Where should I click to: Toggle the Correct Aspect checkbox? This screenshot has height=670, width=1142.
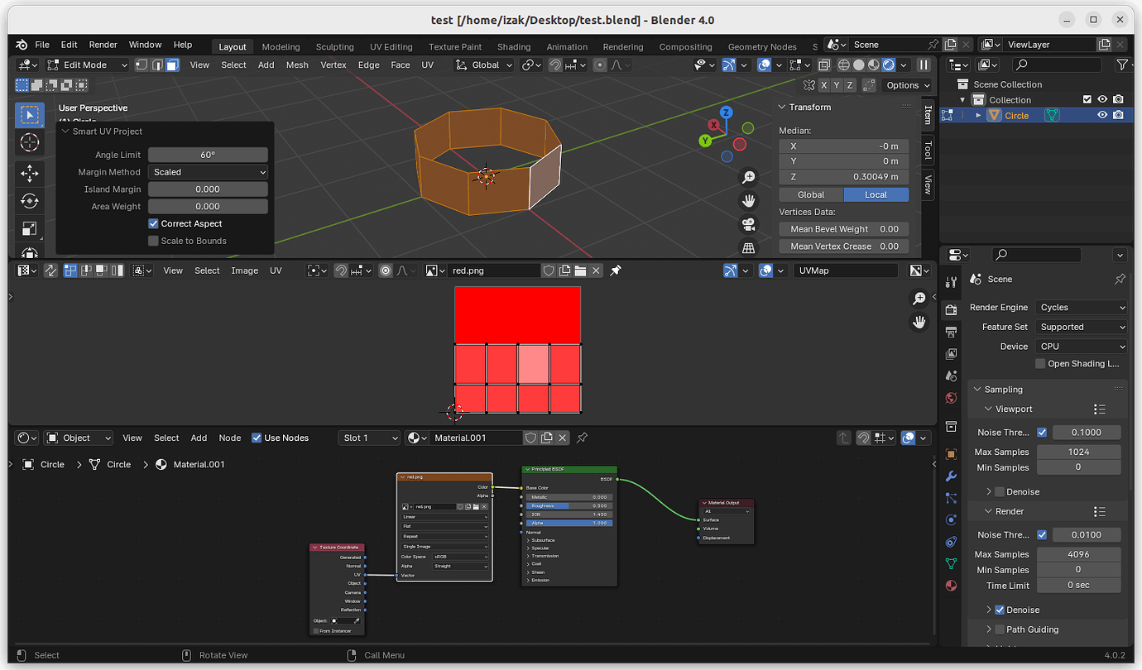pos(153,223)
